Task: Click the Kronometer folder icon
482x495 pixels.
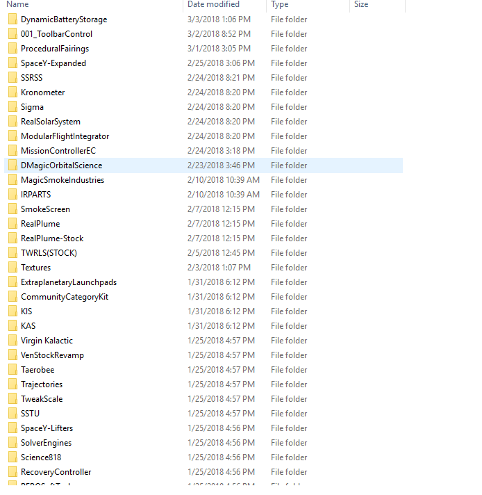Action: 13,92
